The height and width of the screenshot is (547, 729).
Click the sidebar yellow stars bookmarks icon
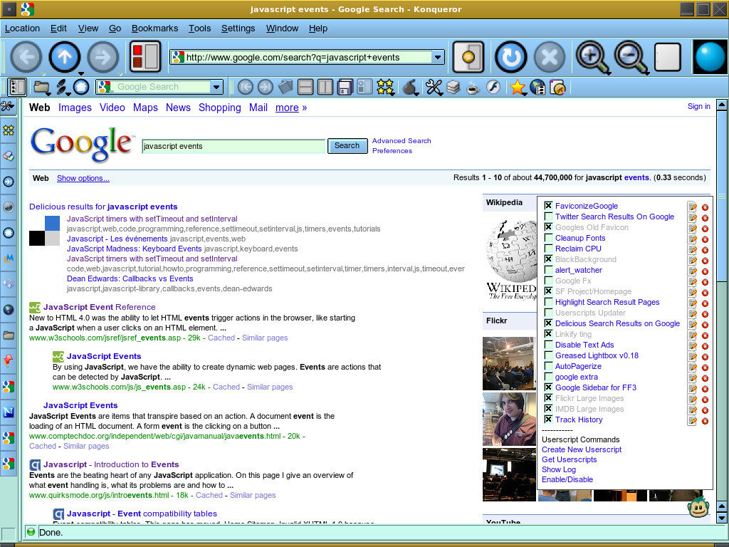(x=9, y=130)
